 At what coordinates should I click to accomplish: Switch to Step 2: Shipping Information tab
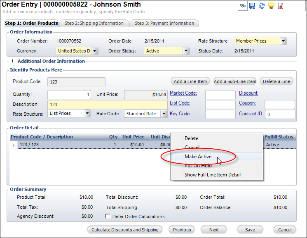click(94, 23)
